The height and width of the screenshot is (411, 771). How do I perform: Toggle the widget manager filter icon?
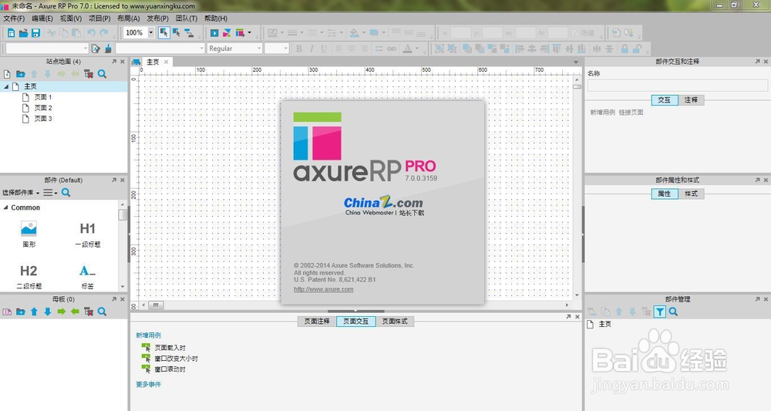pos(660,312)
